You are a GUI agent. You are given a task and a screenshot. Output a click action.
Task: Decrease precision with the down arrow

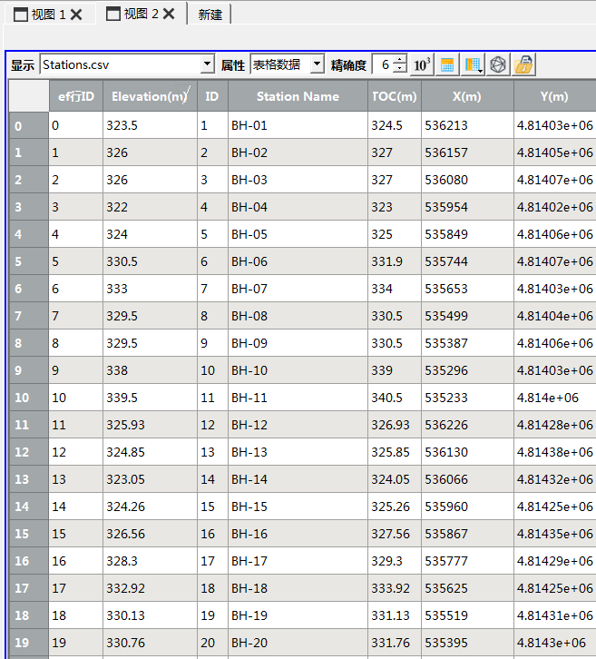(400, 69)
